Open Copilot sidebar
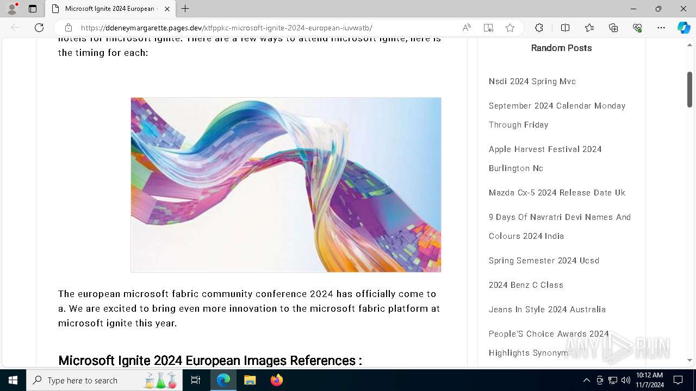696x391 pixels. pos(683,28)
